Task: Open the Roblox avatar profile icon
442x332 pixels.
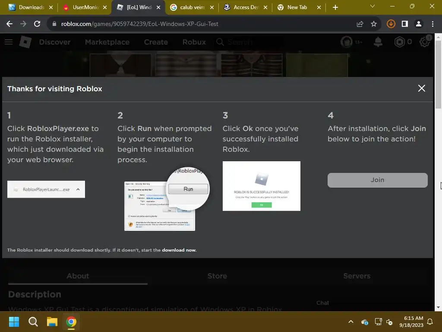Action: [x=347, y=42]
